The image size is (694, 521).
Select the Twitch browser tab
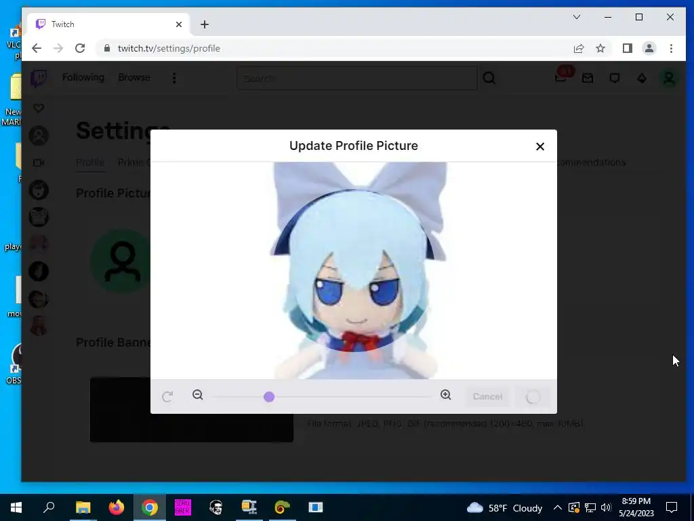coord(109,24)
